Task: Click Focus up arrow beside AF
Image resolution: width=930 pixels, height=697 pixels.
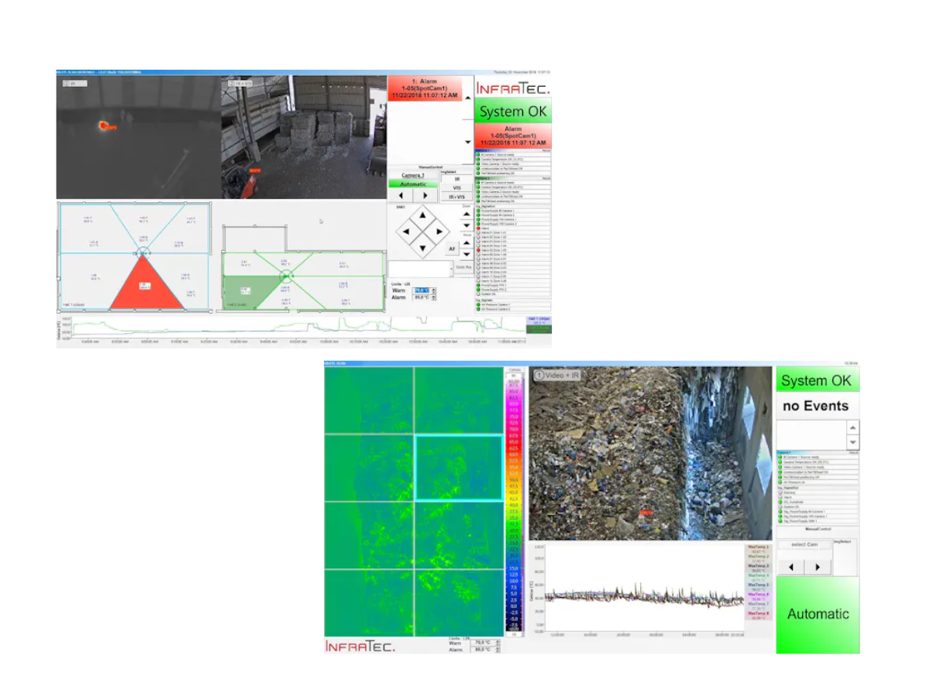Action: click(x=467, y=243)
